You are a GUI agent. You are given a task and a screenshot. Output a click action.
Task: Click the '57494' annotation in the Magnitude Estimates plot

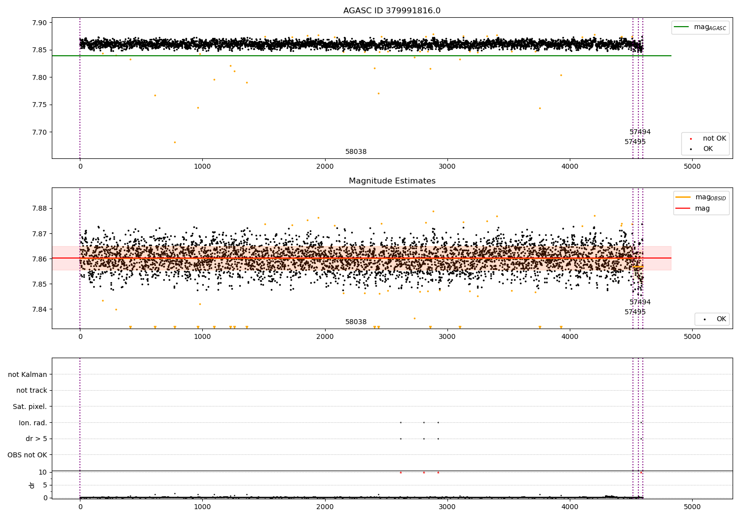[640, 302]
